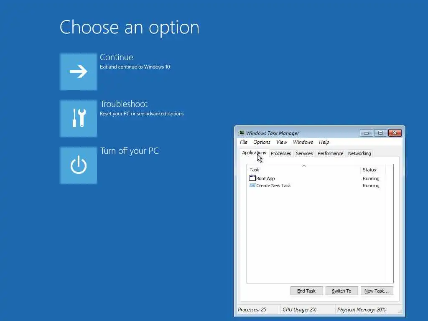Click the Troubleshoot option title
428x321 pixels.
point(124,104)
